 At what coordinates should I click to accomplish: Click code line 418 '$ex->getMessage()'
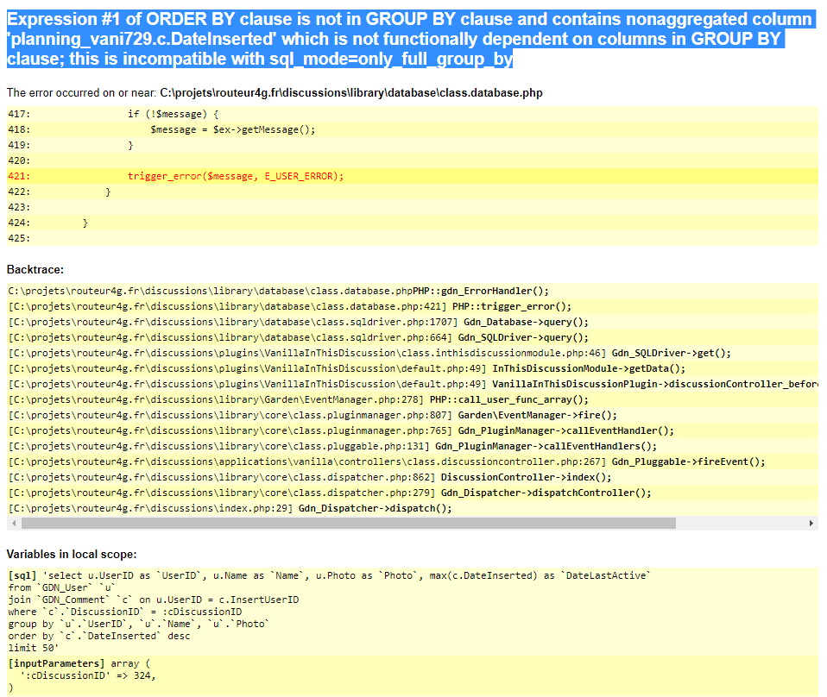413,129
